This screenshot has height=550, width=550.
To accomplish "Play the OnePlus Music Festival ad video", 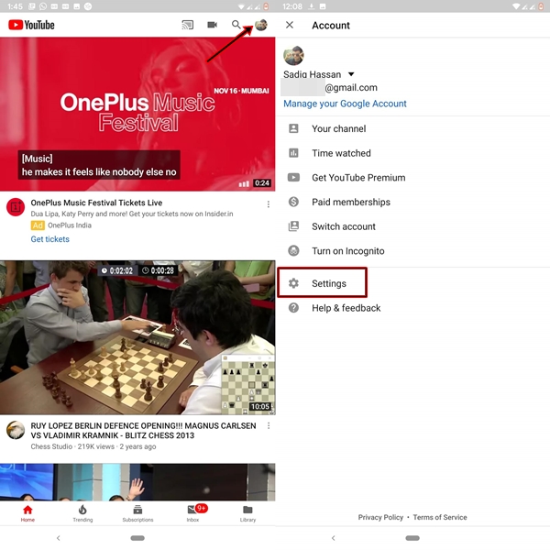I will point(137,114).
